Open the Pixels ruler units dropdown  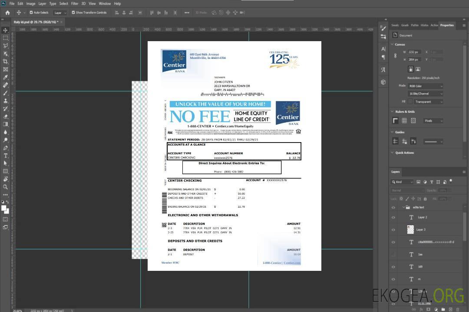point(433,121)
